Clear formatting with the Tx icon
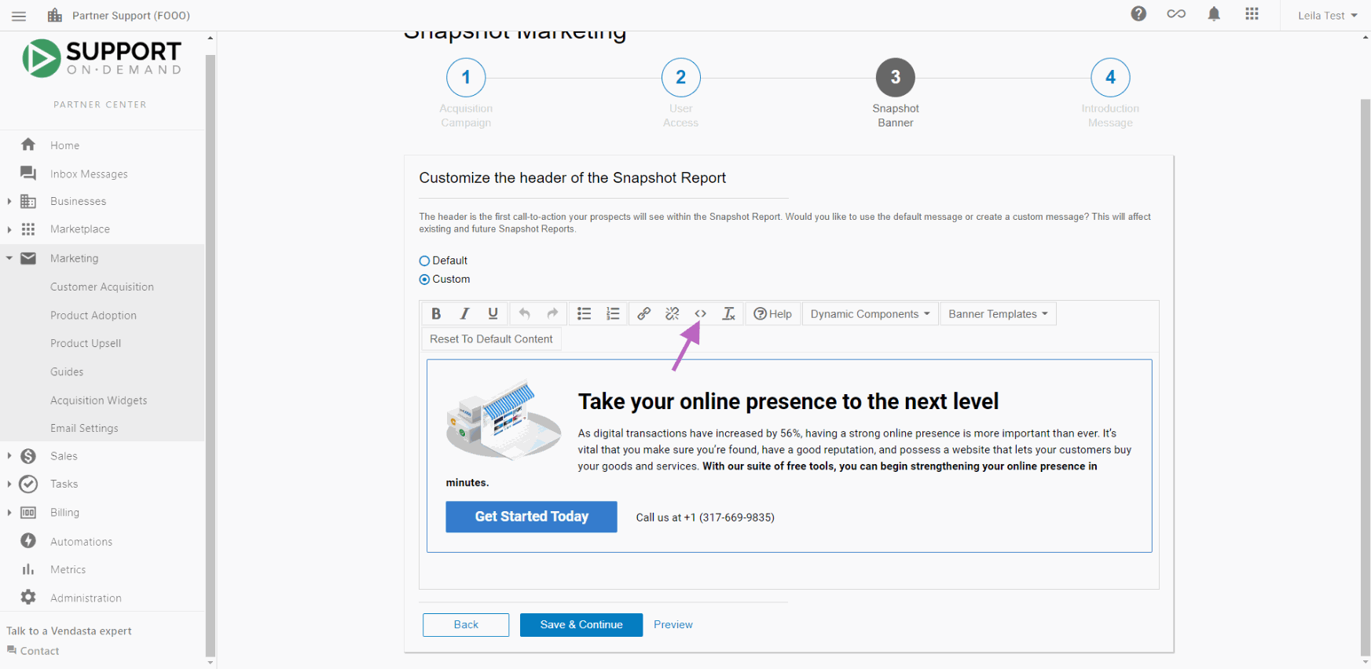 click(x=728, y=313)
